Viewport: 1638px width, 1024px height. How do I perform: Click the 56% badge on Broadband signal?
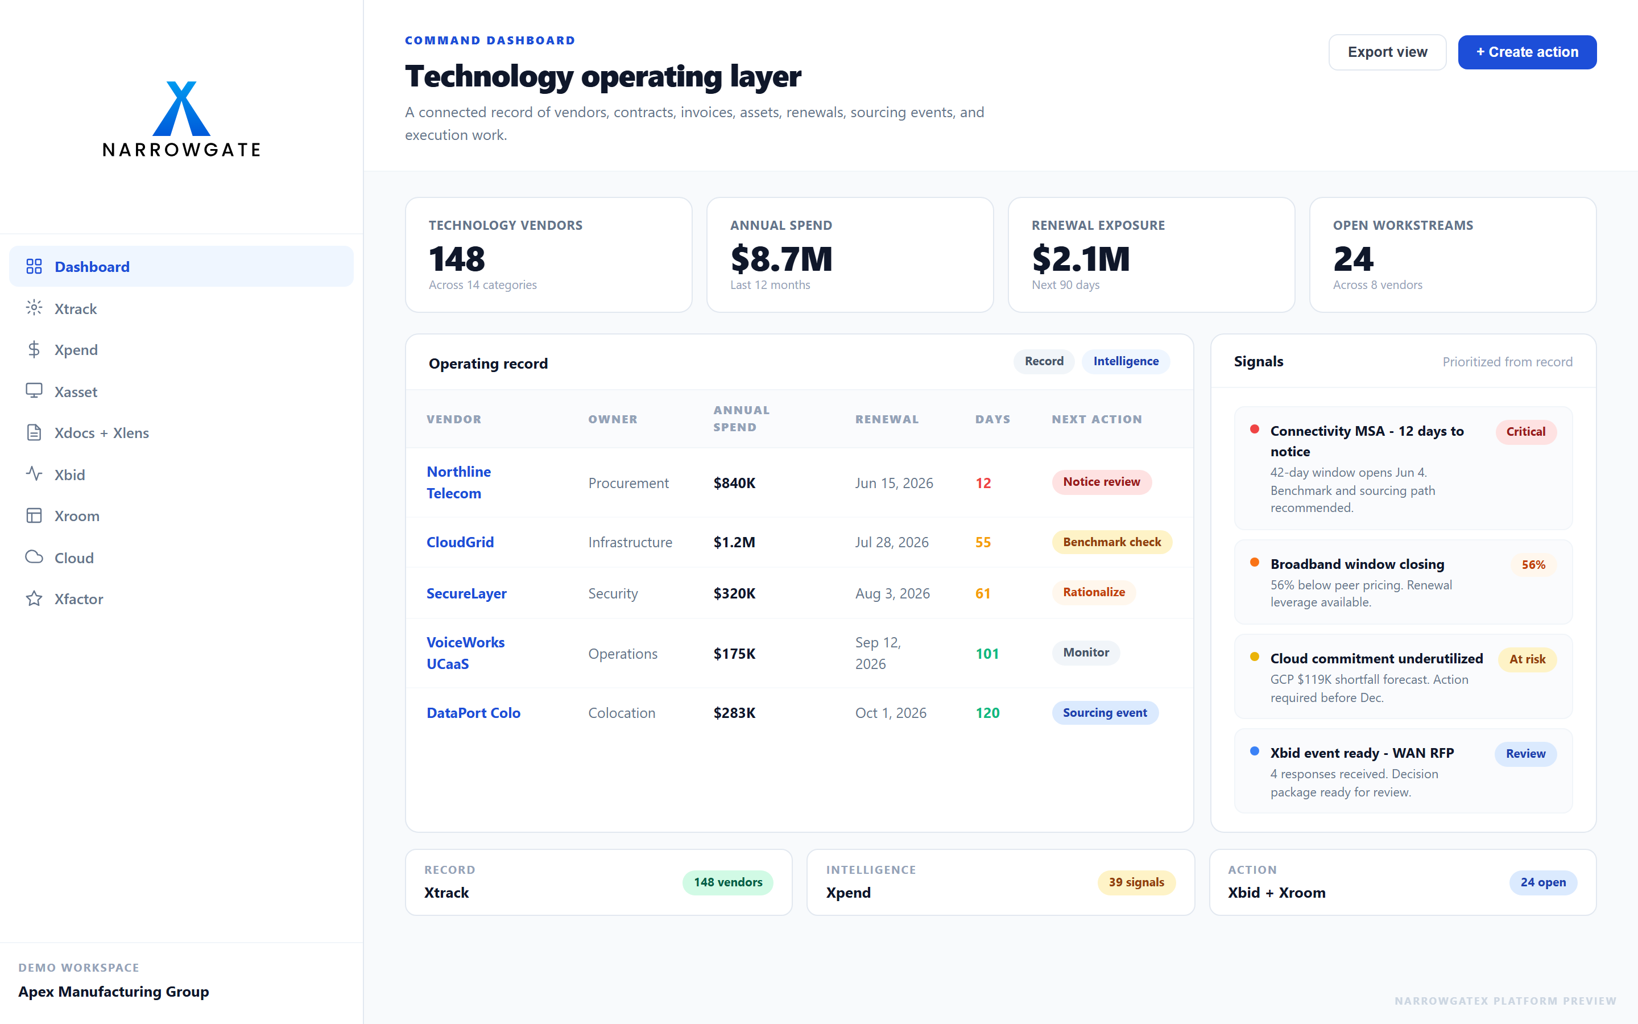click(x=1533, y=565)
